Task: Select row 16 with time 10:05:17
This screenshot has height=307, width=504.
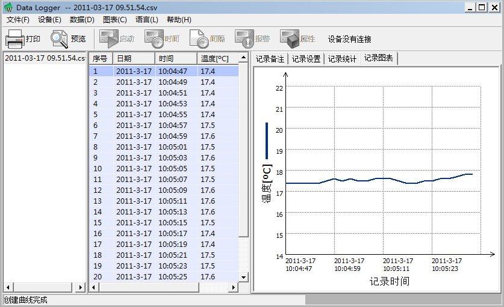Action: coord(164,234)
